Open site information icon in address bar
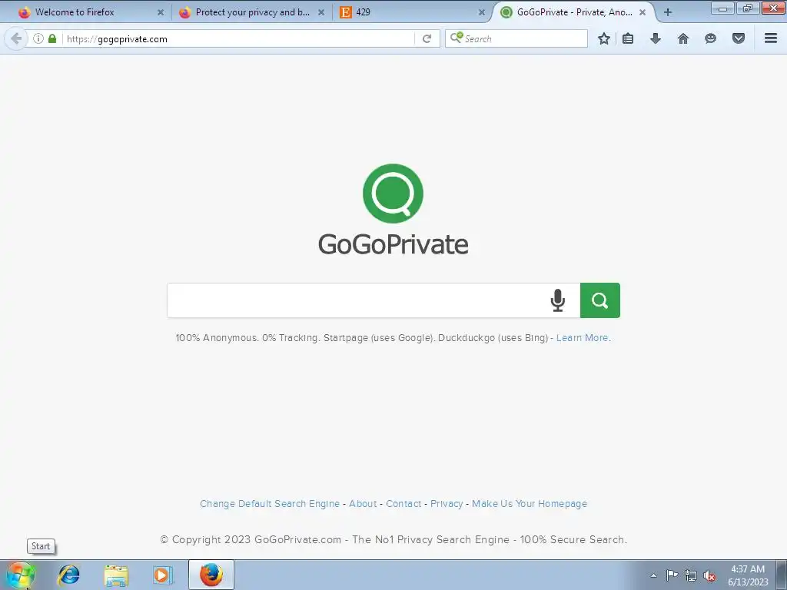787x590 pixels. pyautogui.click(x=38, y=38)
